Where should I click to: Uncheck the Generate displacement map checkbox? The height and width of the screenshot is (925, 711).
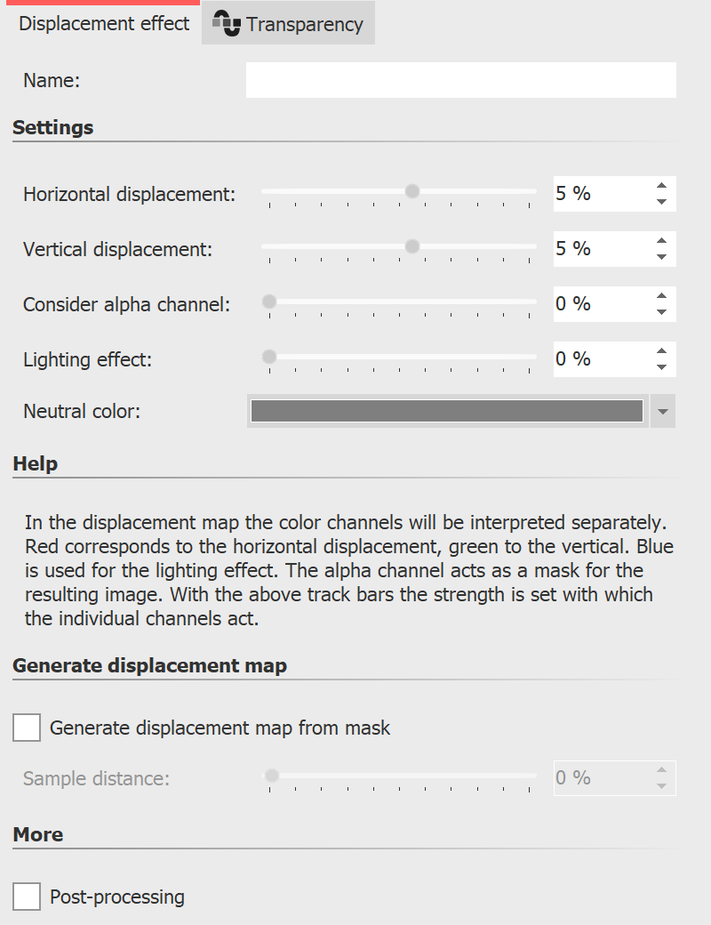(x=26, y=728)
